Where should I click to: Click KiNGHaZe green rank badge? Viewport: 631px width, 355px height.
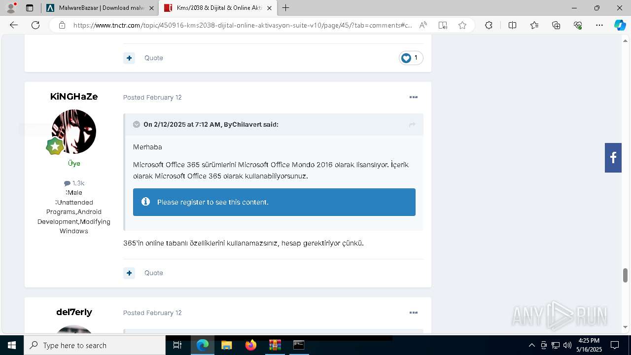(x=55, y=146)
